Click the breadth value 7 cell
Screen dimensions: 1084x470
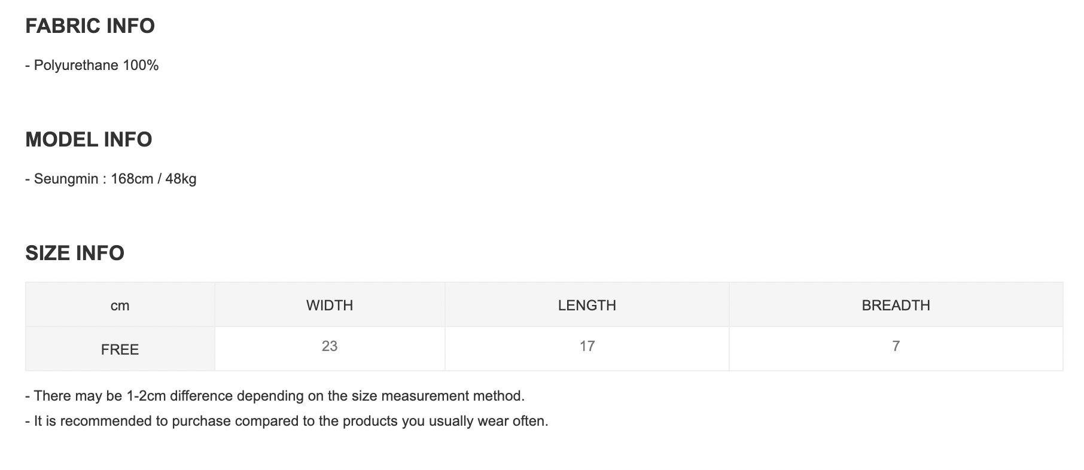click(896, 346)
